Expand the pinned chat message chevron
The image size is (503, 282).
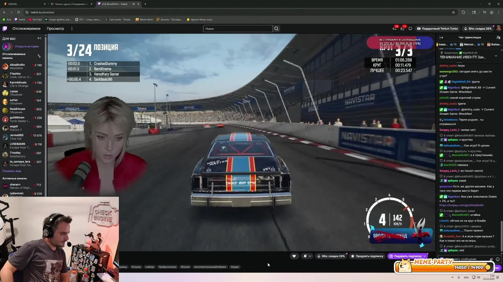pos(496,56)
